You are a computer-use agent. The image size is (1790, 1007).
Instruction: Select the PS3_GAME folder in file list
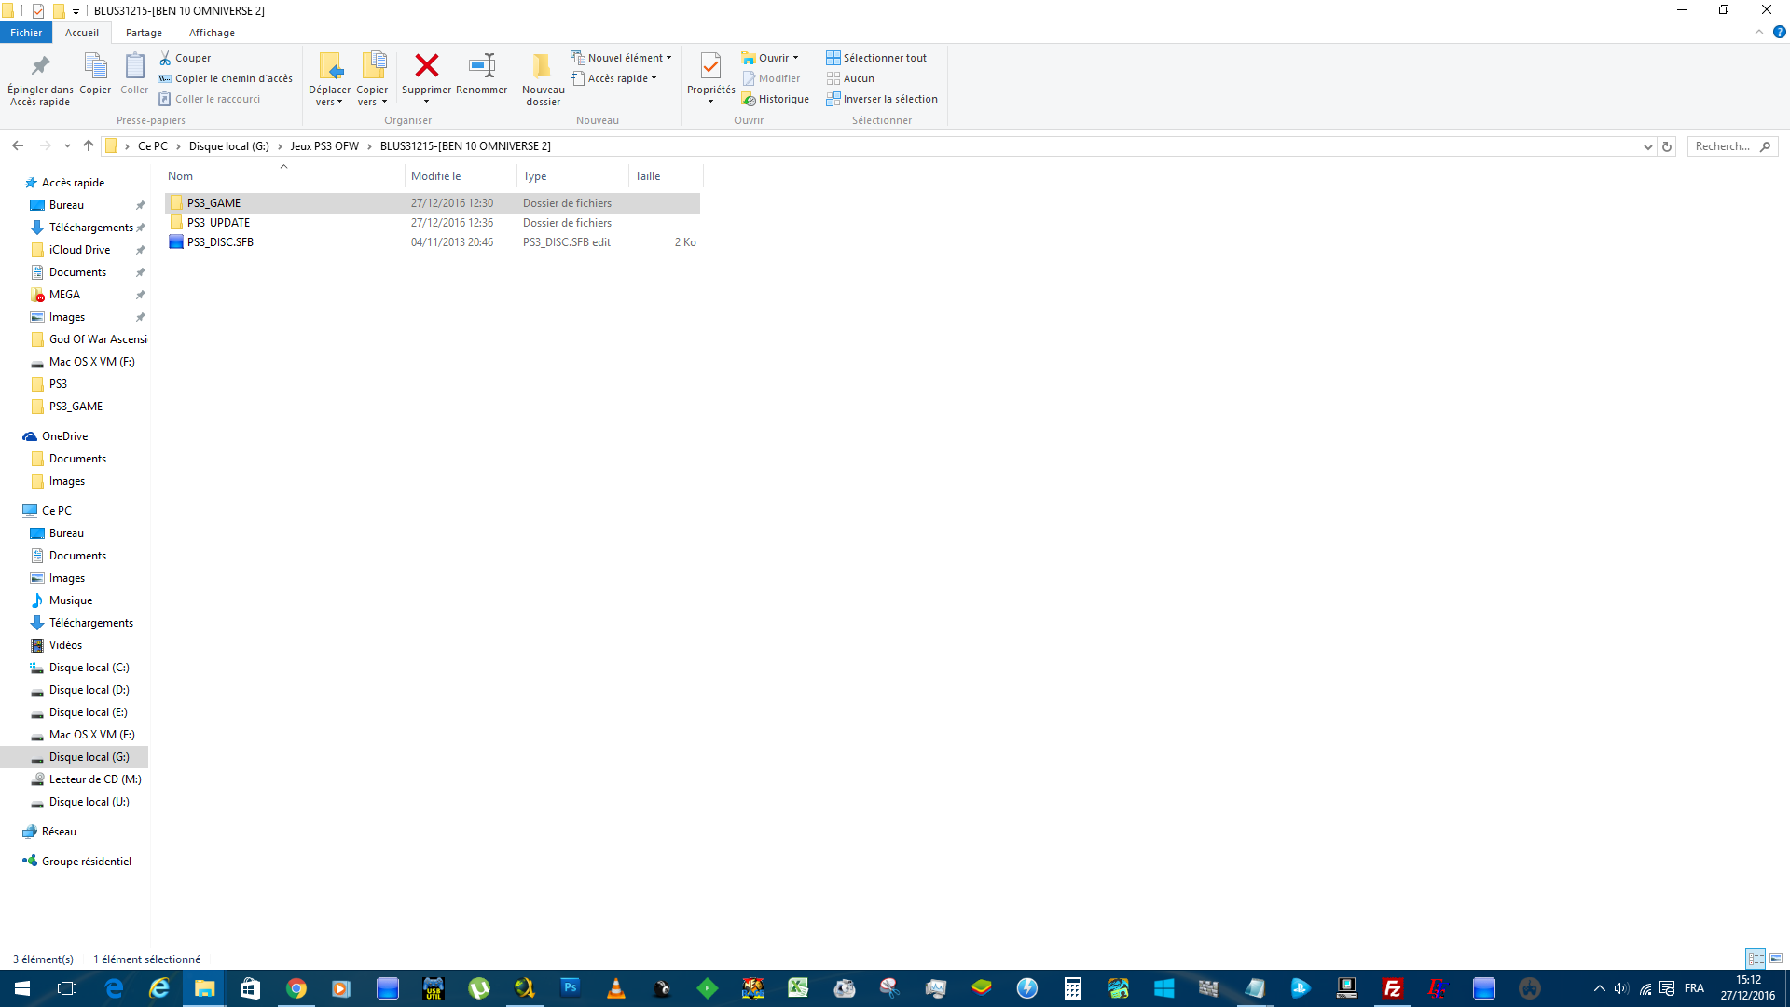(x=433, y=203)
